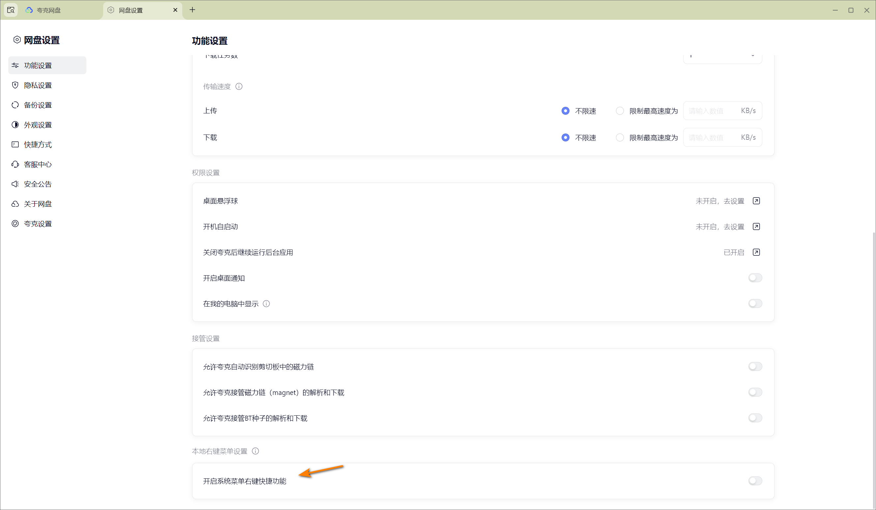Go to 外观设置 section

click(x=38, y=125)
